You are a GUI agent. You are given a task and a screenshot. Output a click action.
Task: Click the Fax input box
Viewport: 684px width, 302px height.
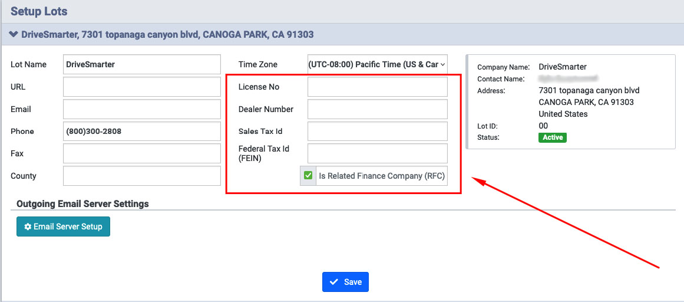point(141,153)
